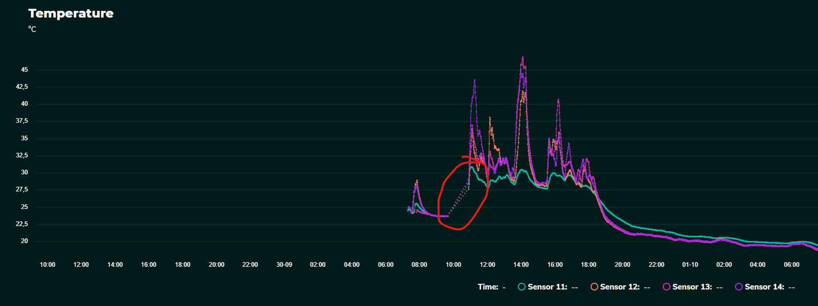818x306 pixels.
Task: Click the Sensor 14 purple legend circle
Action: click(739, 287)
